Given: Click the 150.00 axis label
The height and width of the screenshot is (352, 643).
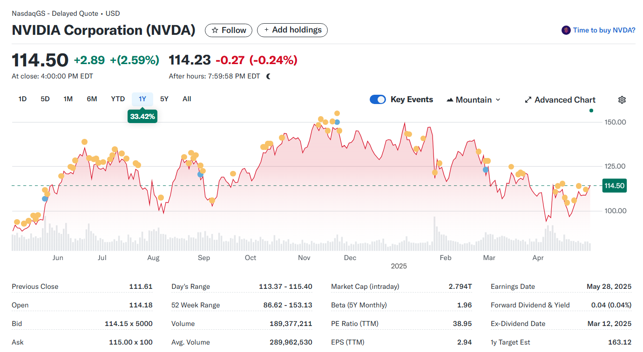Looking at the screenshot, I should pyautogui.click(x=615, y=122).
